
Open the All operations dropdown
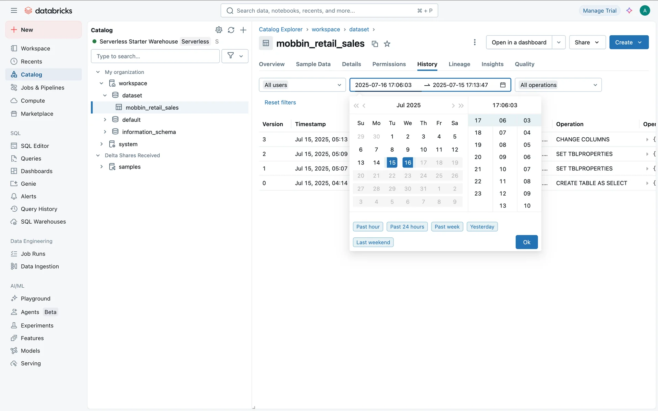(x=558, y=85)
